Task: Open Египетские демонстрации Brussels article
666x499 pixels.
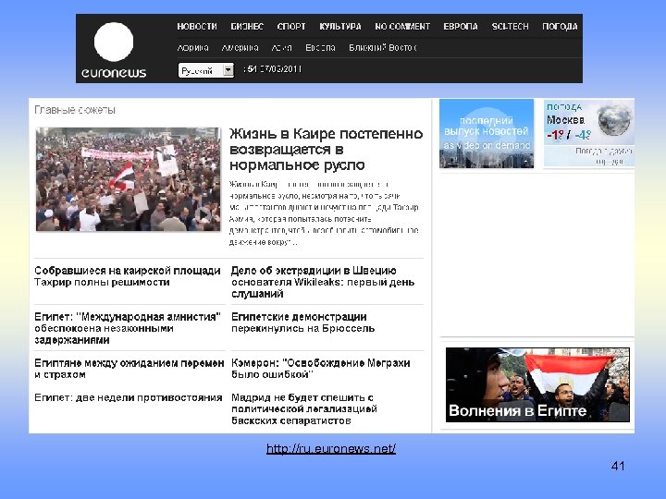Action: click(x=302, y=323)
